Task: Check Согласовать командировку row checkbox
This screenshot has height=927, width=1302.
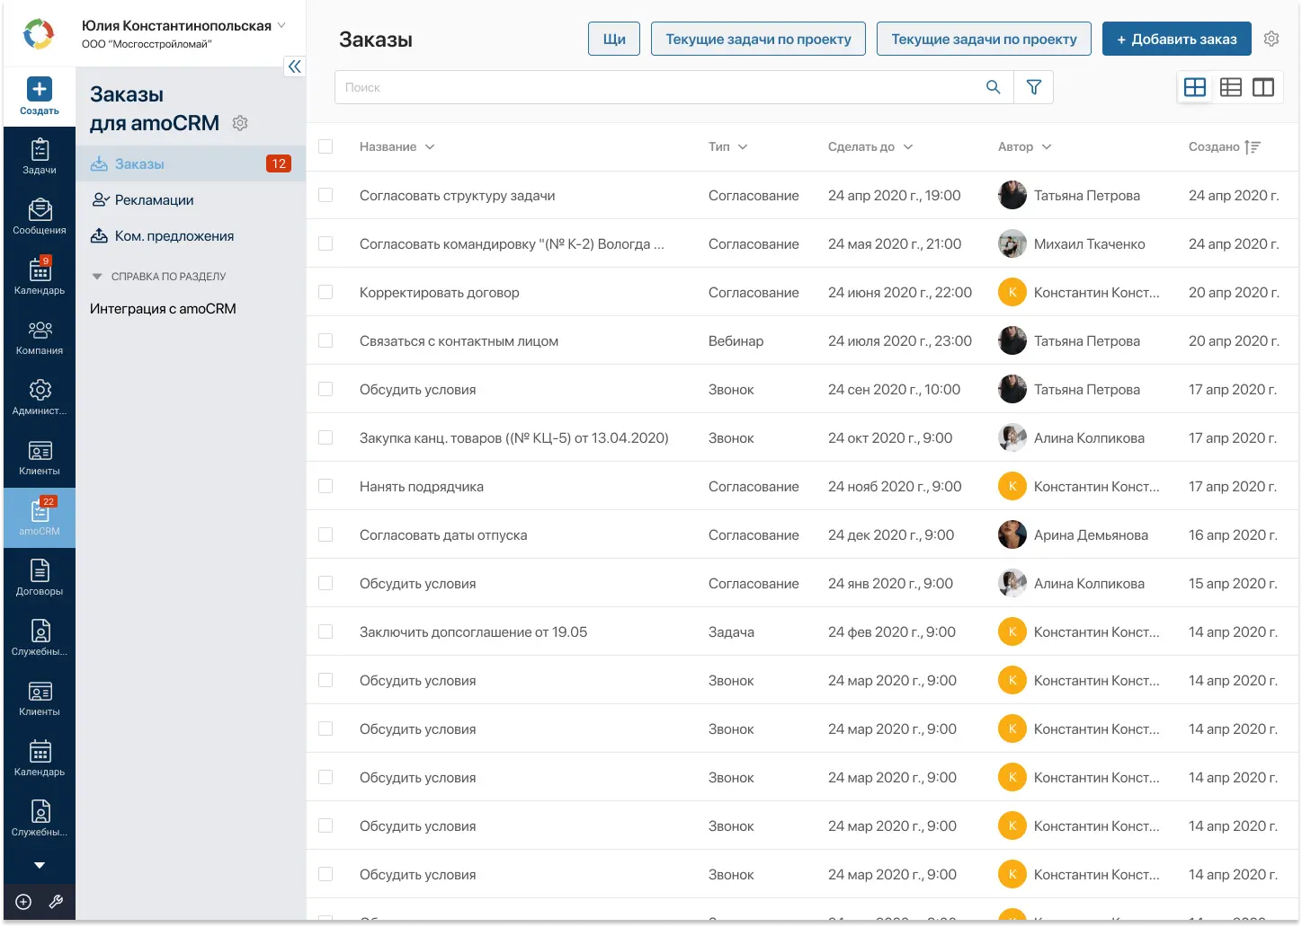Action: pyautogui.click(x=325, y=243)
